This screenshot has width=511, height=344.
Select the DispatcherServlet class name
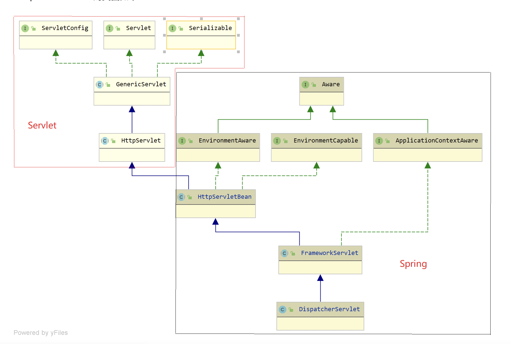coord(329,309)
